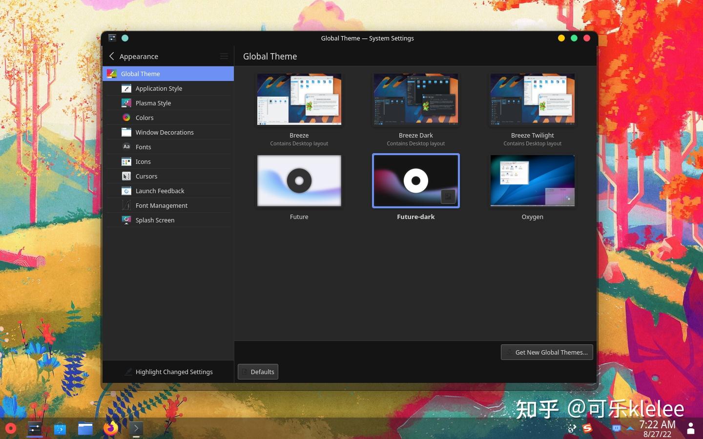703x439 pixels.
Task: Expand hidden system tray icons
Action: point(630,429)
